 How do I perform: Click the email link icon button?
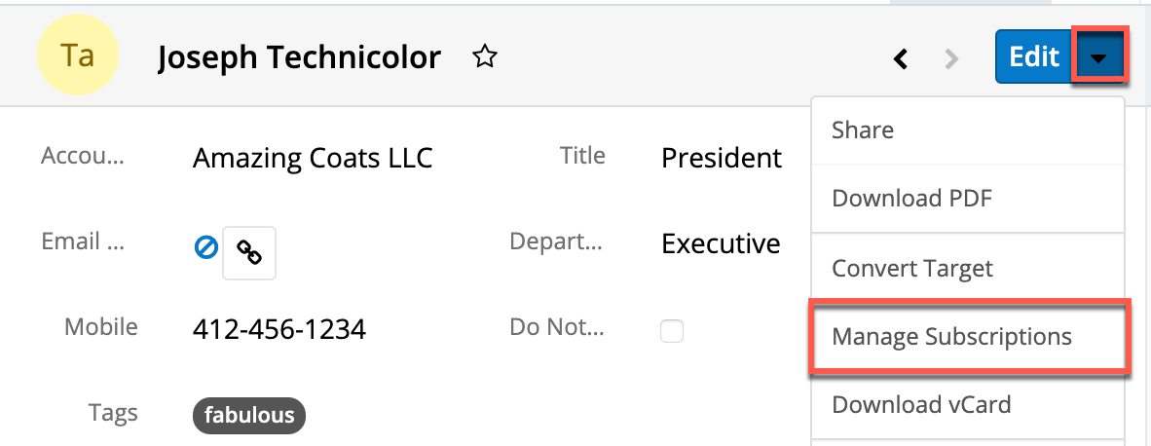click(249, 253)
